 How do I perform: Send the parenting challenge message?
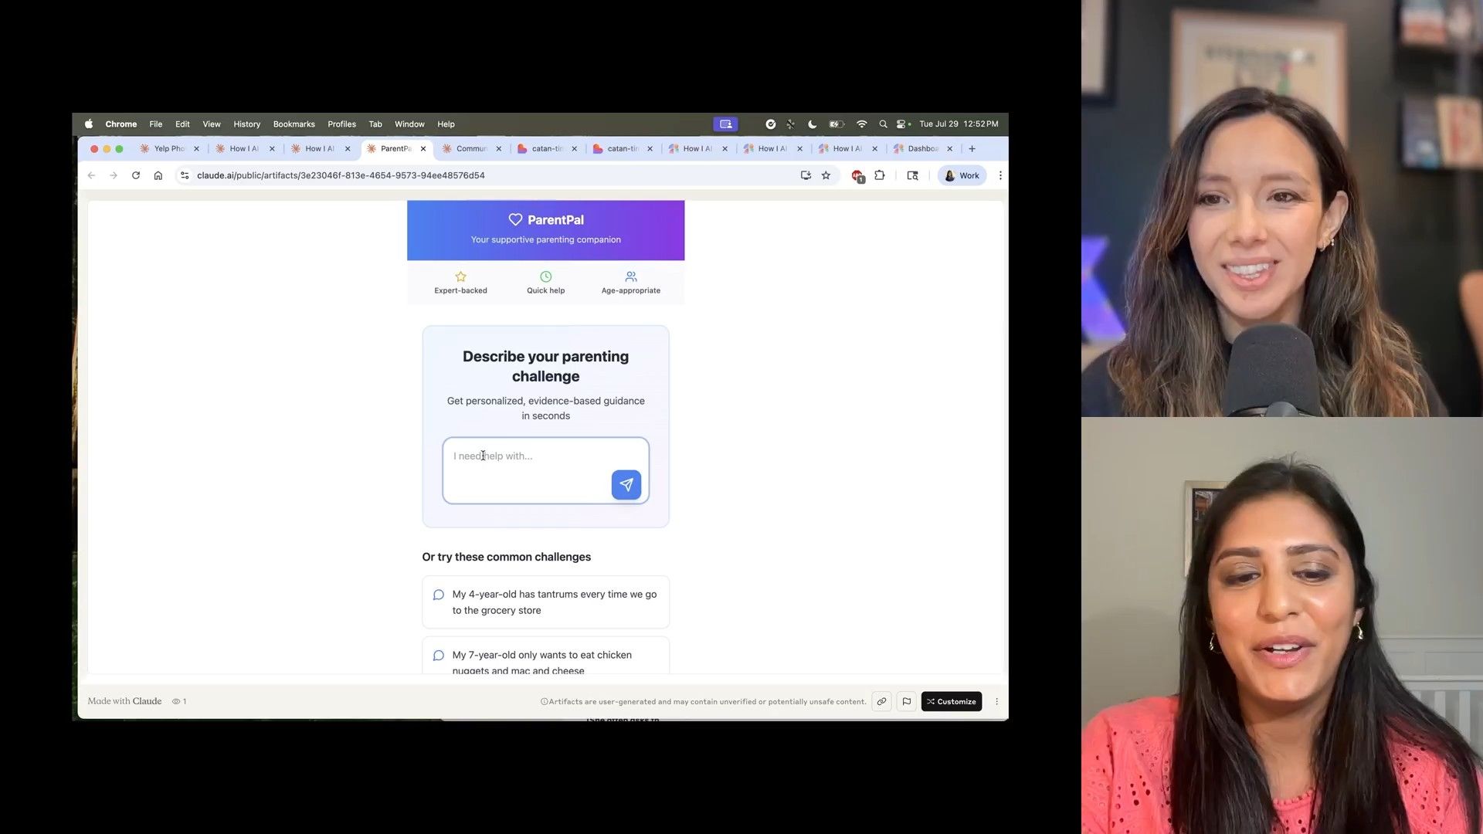[x=626, y=485]
